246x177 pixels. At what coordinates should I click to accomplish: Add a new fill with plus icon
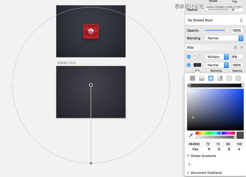point(241,48)
